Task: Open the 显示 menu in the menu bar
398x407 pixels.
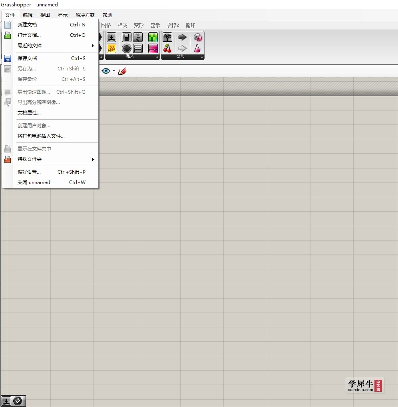Action: click(63, 15)
